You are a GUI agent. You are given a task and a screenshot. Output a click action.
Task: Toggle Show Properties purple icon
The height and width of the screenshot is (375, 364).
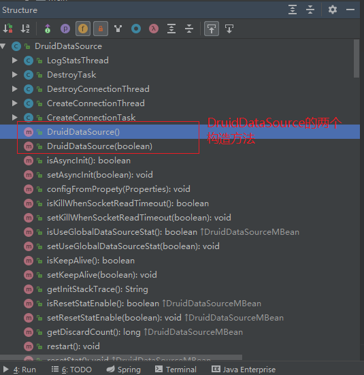(x=65, y=29)
